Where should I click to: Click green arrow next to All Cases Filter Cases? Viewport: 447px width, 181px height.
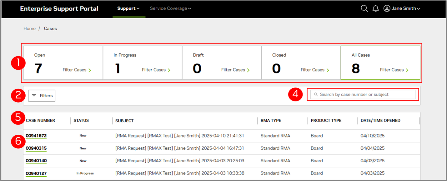point(407,70)
